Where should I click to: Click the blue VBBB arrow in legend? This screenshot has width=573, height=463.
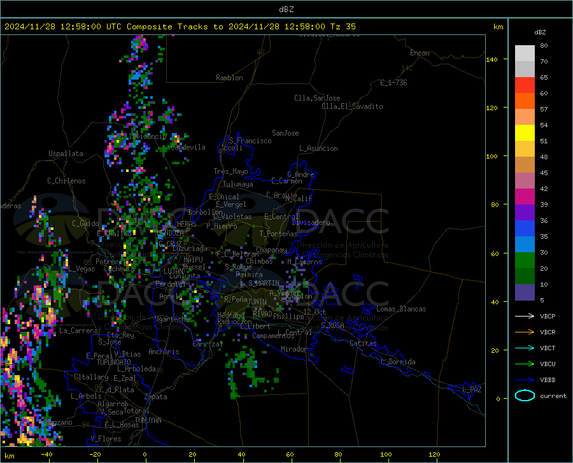[x=525, y=380]
